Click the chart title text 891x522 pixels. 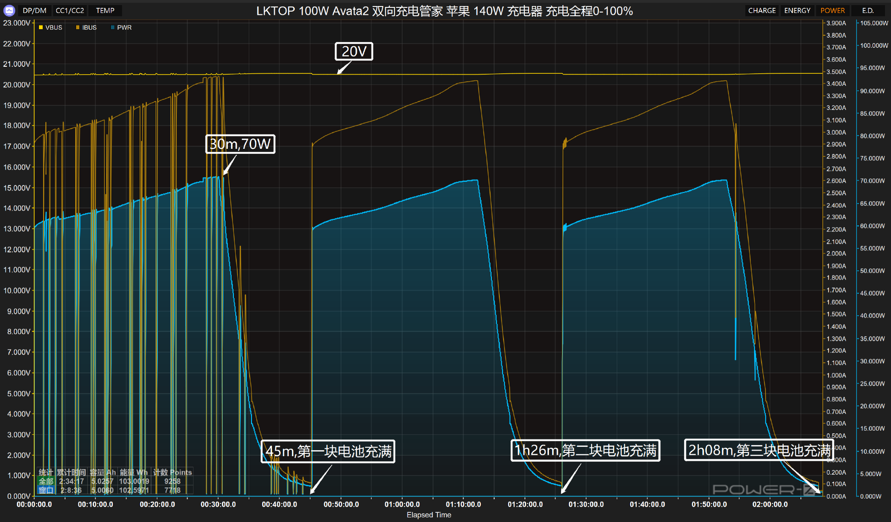point(445,11)
